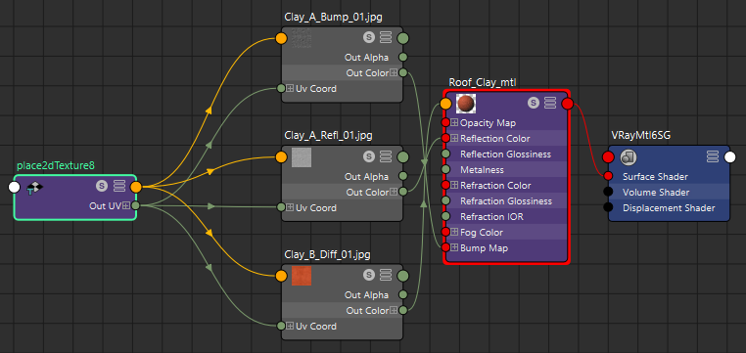Toggle solo icon on place2dTexture8 node
The height and width of the screenshot is (353, 746).
[102, 186]
